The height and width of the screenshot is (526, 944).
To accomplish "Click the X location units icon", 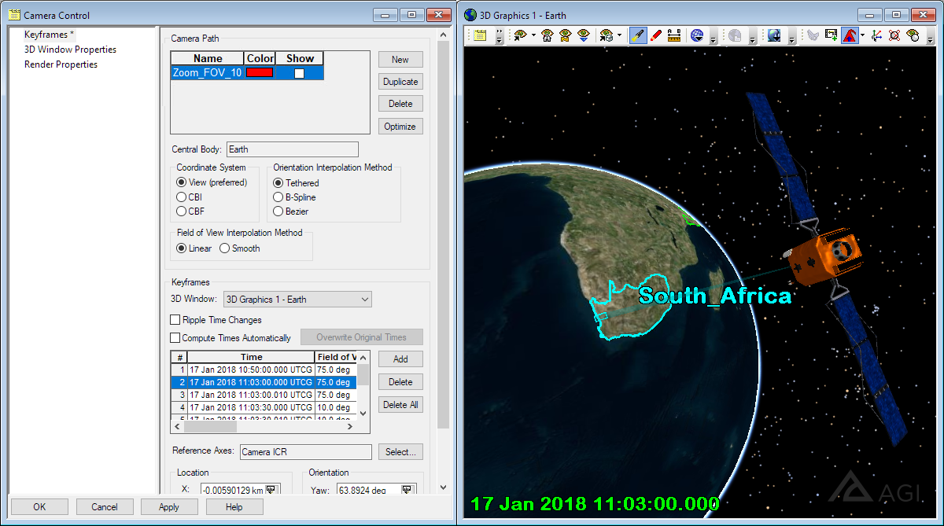I will (271, 490).
